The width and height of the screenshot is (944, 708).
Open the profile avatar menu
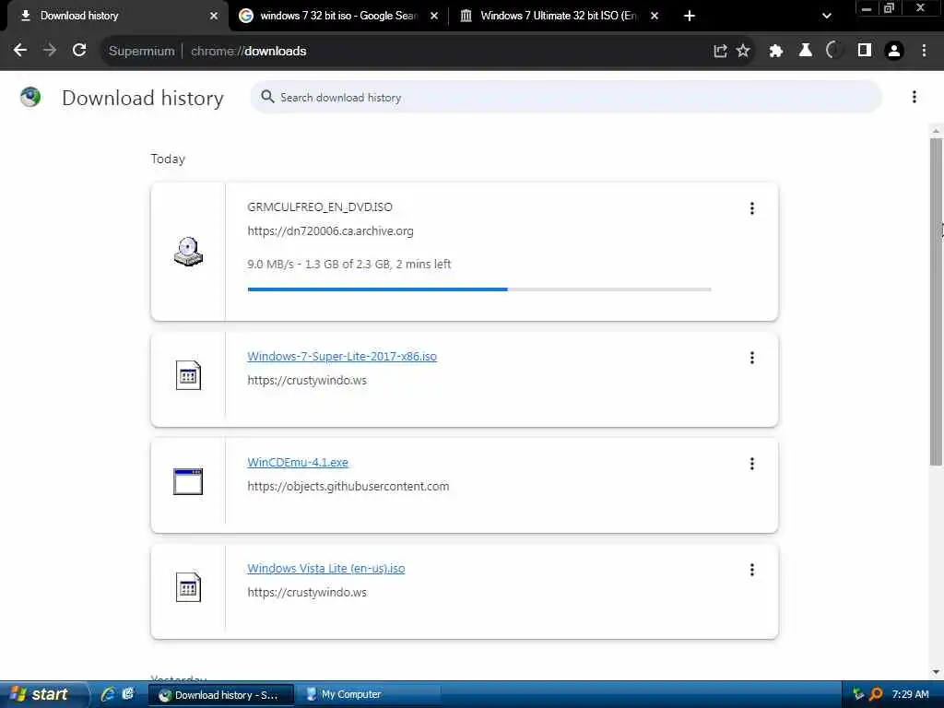[894, 51]
